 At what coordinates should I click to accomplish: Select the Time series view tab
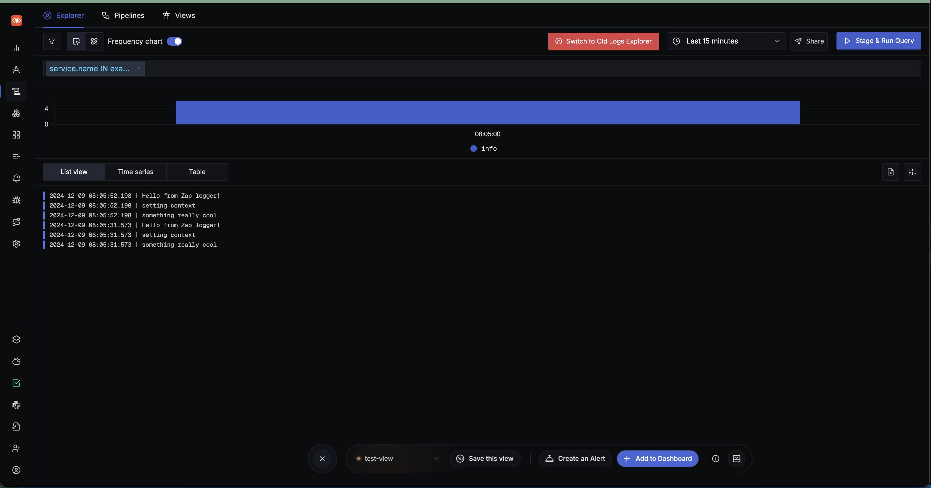[136, 172]
